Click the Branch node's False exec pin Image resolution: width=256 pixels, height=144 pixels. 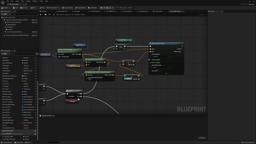81,96
